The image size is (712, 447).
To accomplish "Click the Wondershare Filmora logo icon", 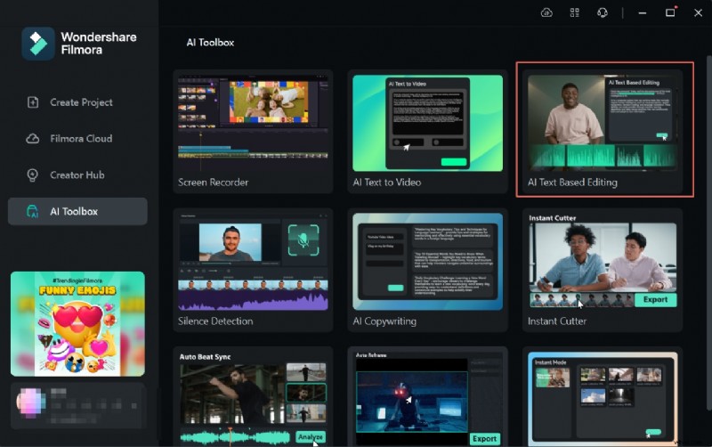I will pyautogui.click(x=38, y=44).
